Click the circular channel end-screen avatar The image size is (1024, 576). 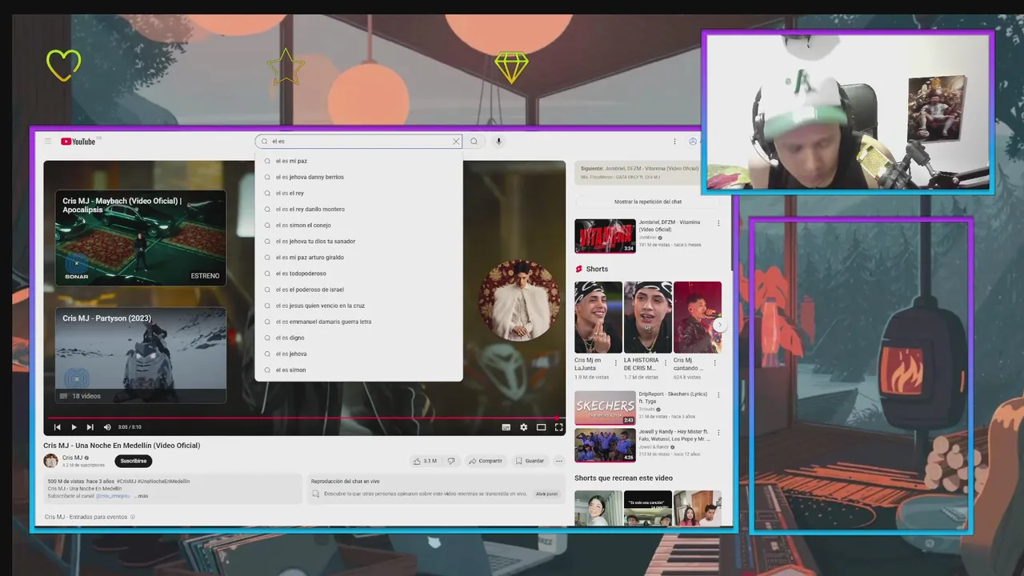(519, 300)
